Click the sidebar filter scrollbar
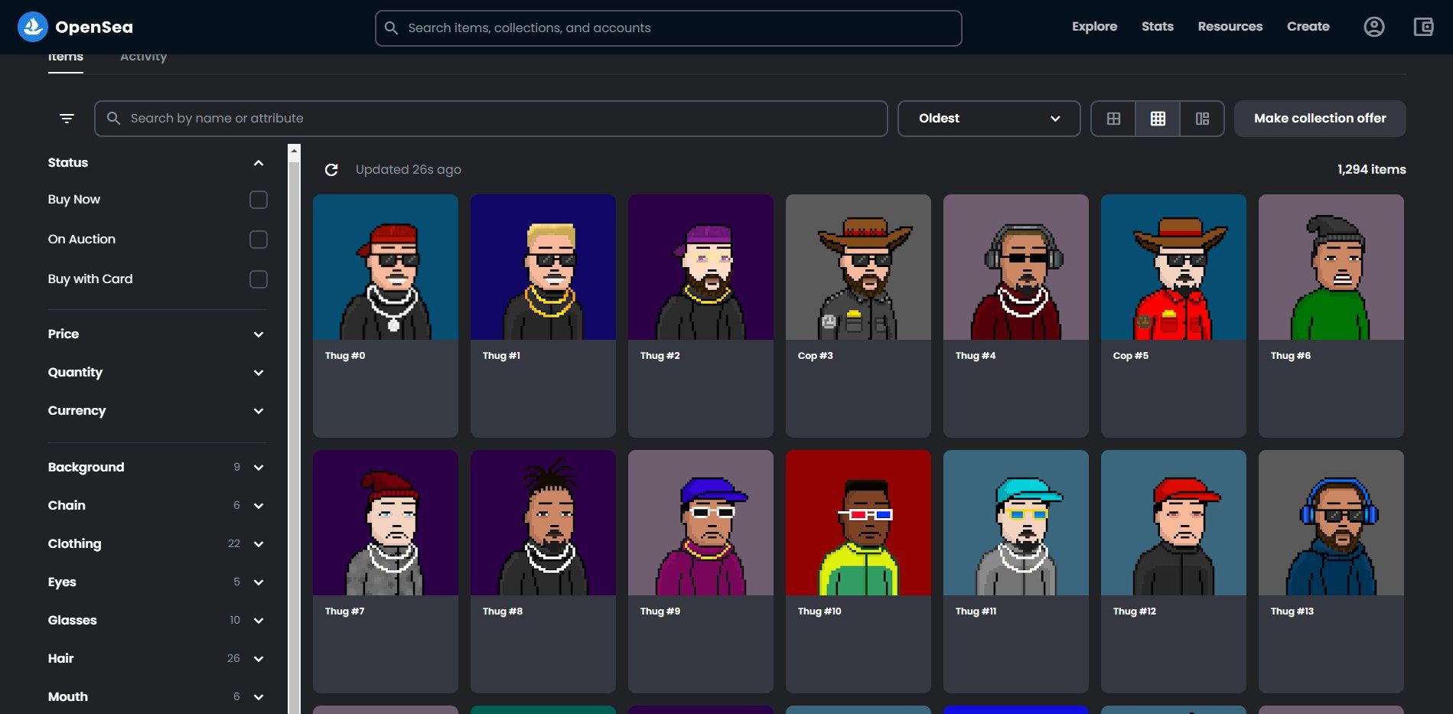Image resolution: width=1453 pixels, height=714 pixels. [x=294, y=429]
